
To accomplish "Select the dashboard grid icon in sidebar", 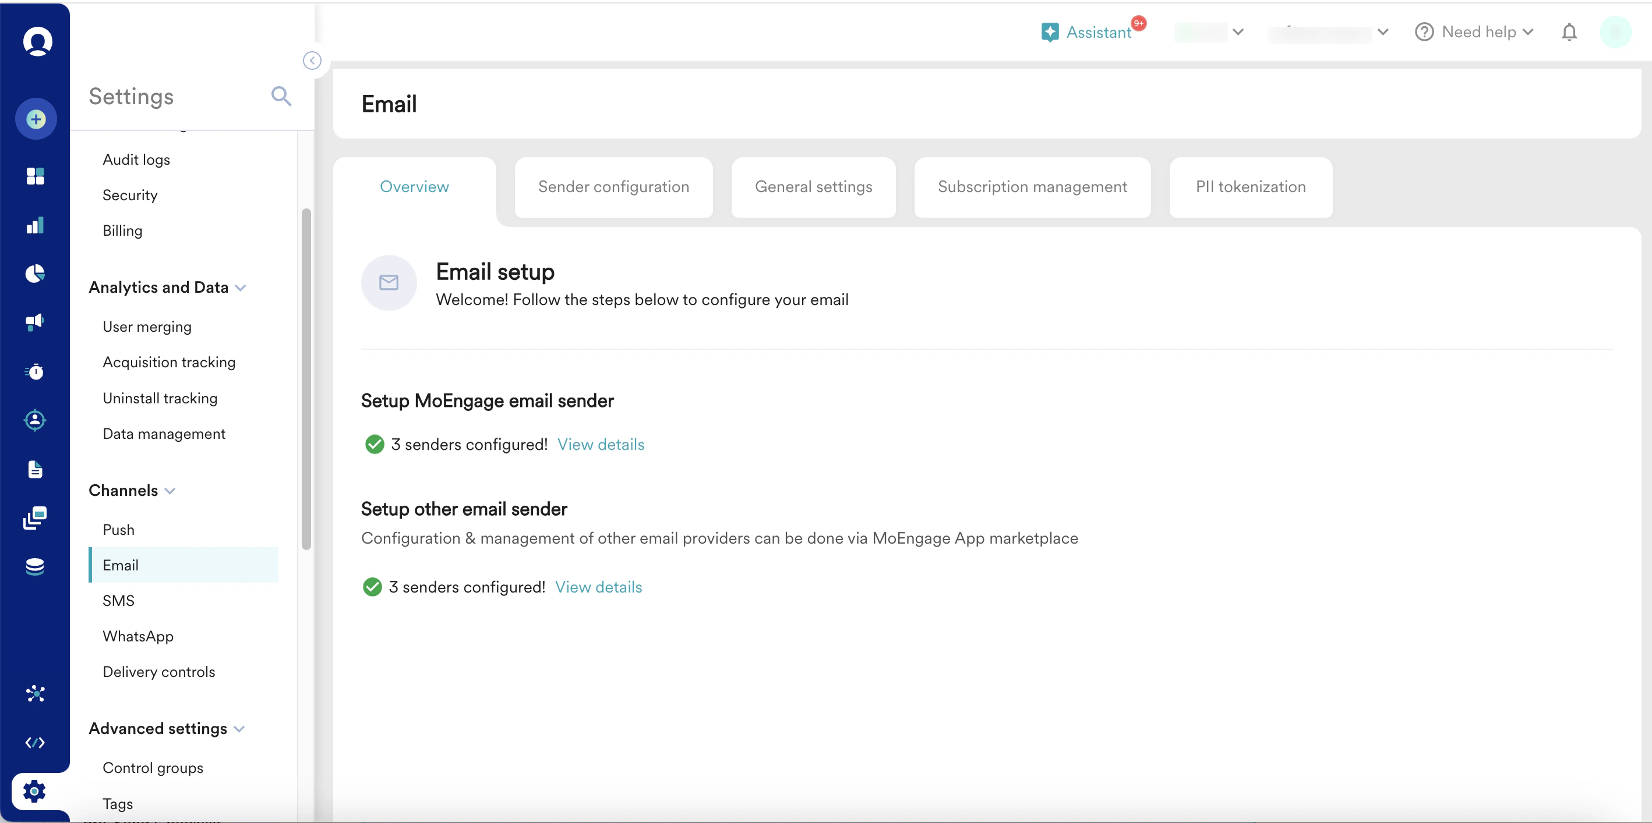I will click(36, 177).
